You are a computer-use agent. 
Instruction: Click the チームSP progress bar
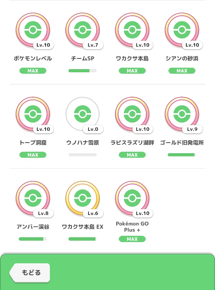point(83,71)
